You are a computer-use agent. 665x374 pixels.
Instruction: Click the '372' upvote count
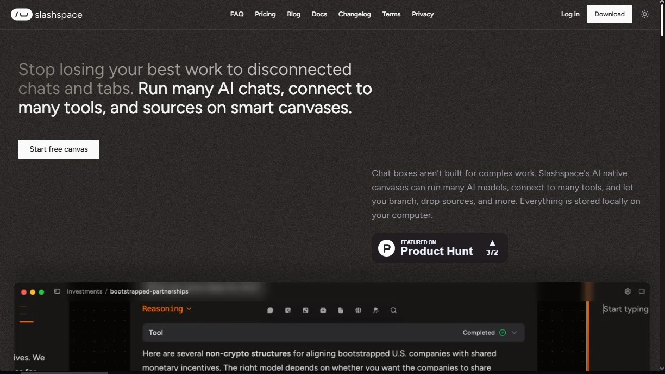[492, 252]
